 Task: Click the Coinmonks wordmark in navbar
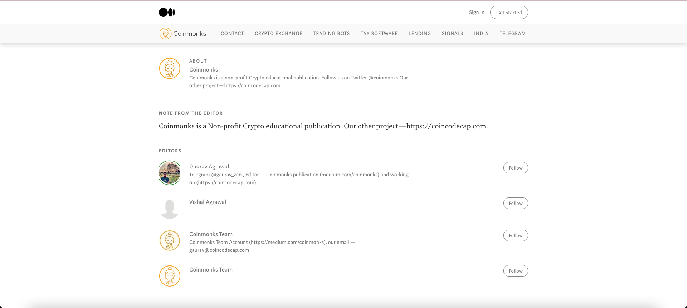click(190, 34)
